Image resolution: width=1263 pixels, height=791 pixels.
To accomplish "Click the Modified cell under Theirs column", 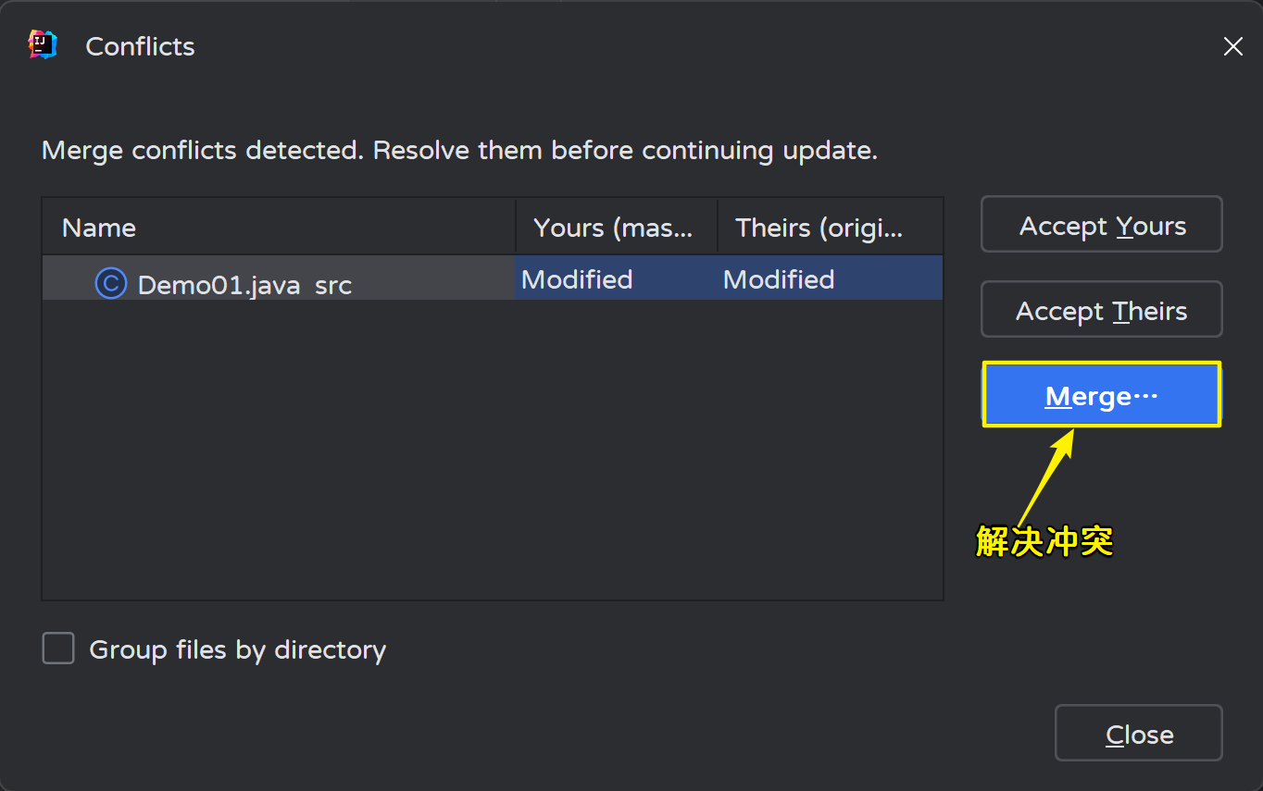I will click(x=779, y=279).
